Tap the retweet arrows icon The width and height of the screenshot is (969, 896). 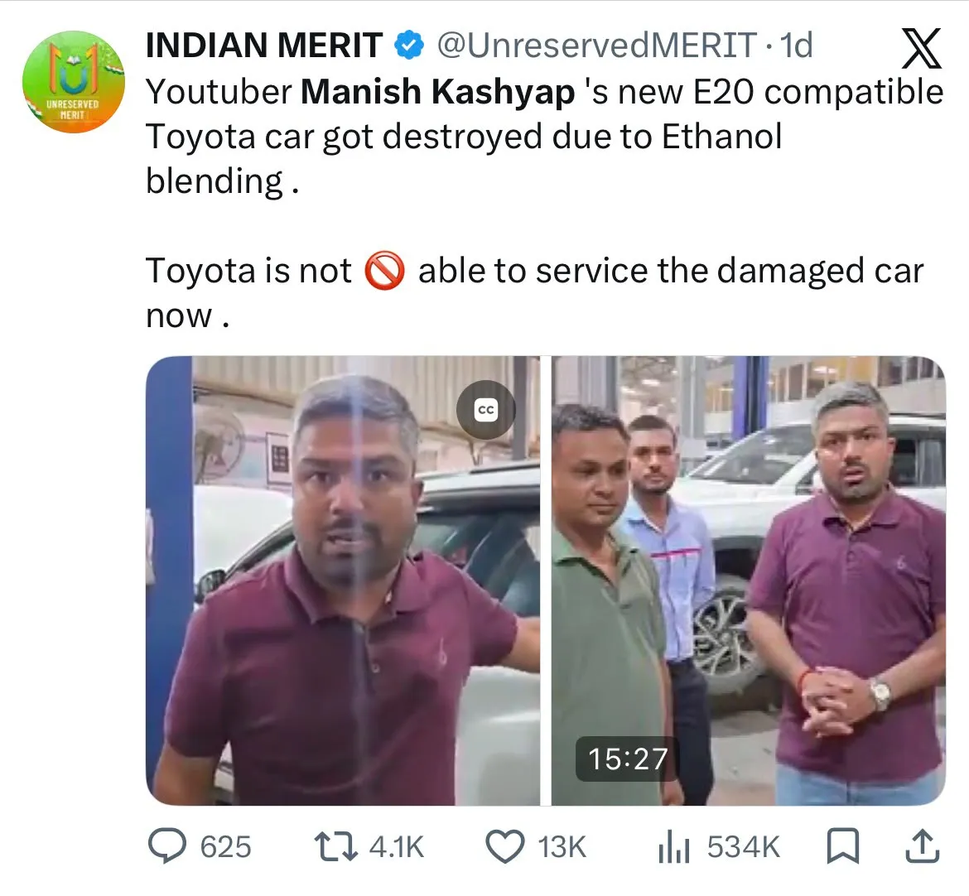pyautogui.click(x=335, y=846)
